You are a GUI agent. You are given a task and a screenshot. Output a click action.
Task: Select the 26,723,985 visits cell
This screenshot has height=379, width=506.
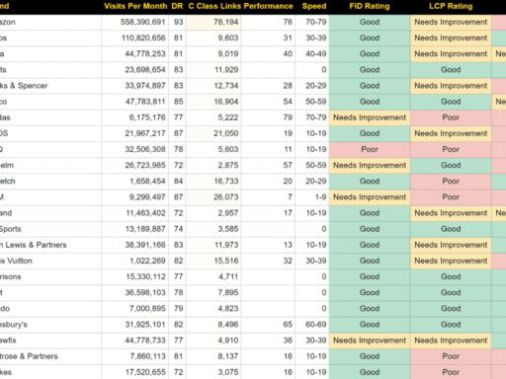click(135, 165)
